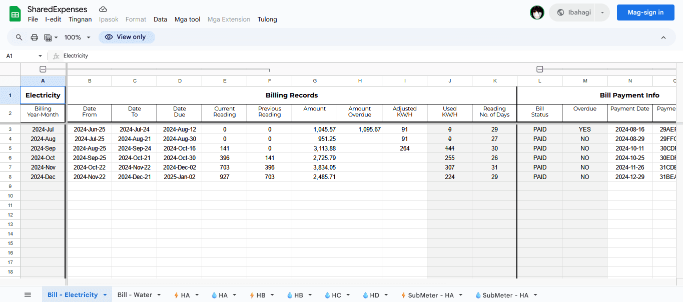This screenshot has width=683, height=302.
Task: Click the Mag-sign in button
Action: 645,12
